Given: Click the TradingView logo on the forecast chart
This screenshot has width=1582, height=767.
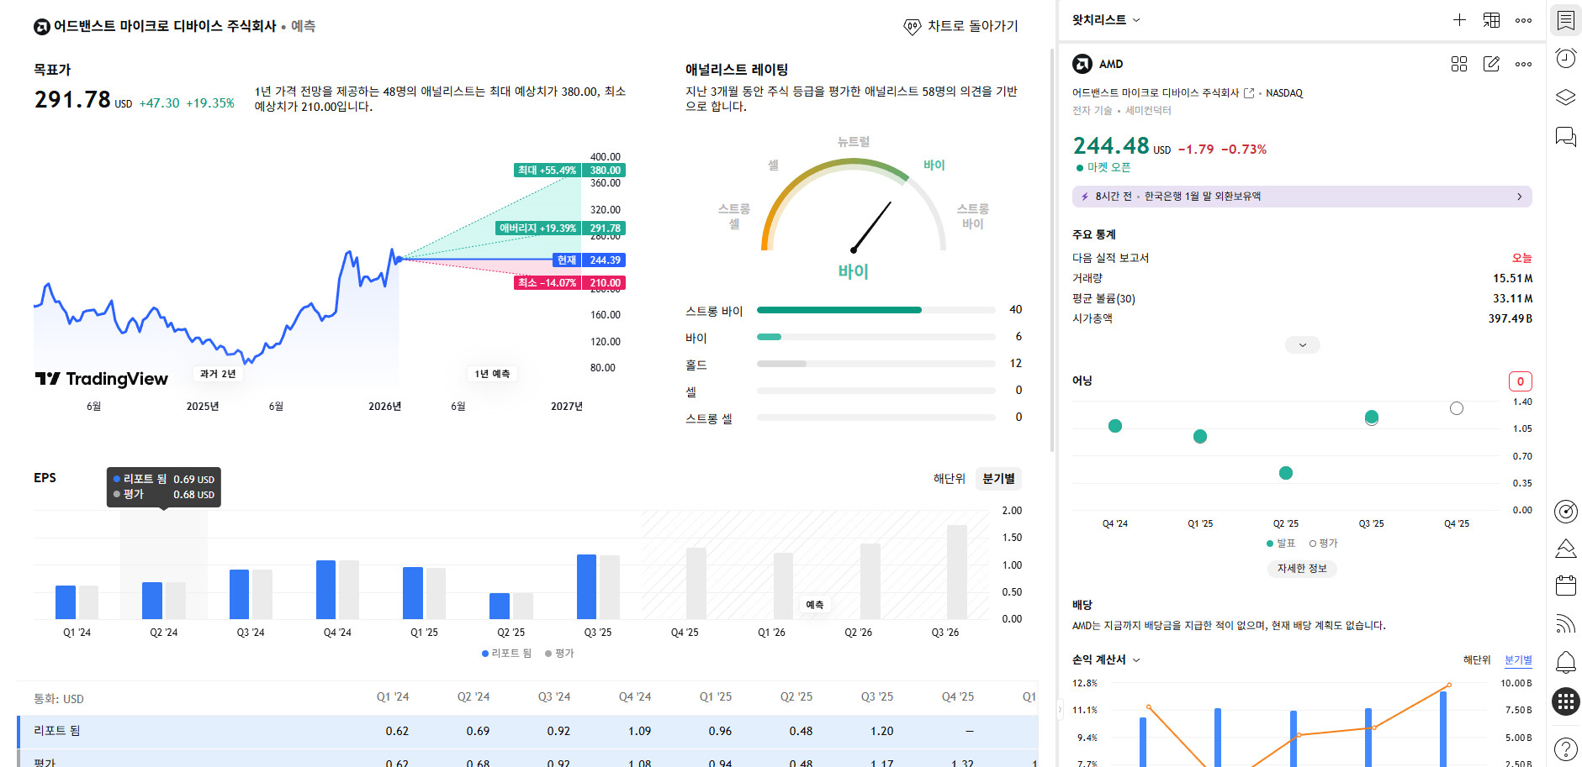Looking at the screenshot, I should [x=102, y=379].
